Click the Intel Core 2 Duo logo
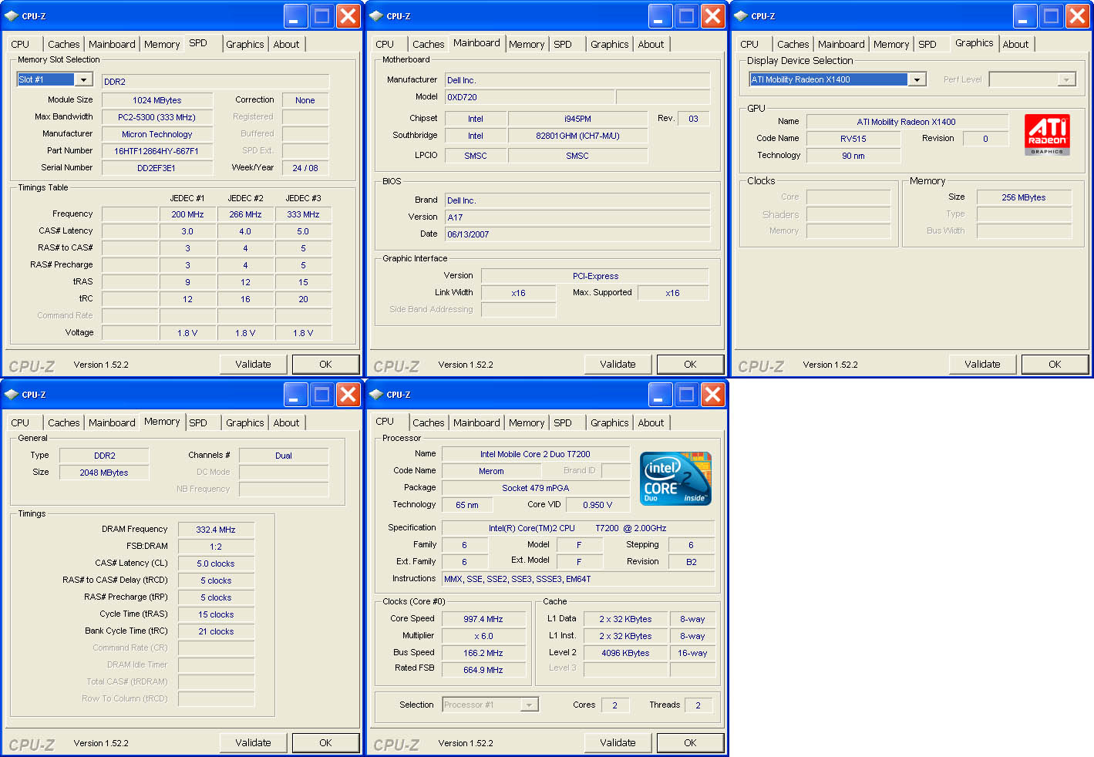Screen dimensions: 1094x757 point(675,479)
